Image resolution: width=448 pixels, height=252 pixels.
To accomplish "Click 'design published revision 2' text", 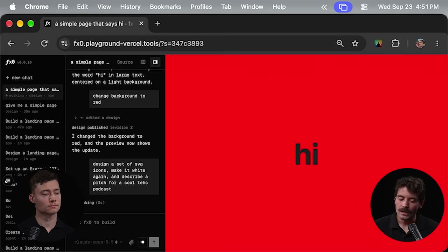I will tap(102, 127).
